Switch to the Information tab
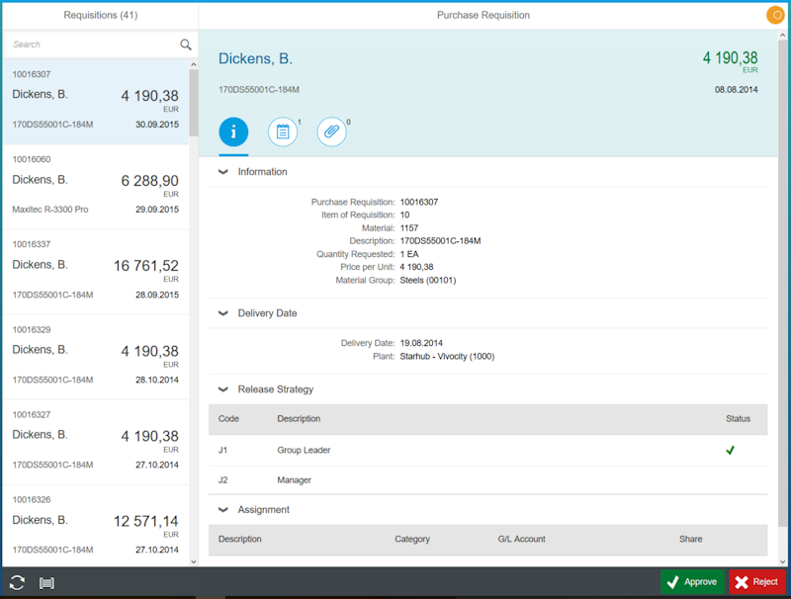This screenshot has height=599, width=791. pyautogui.click(x=233, y=130)
